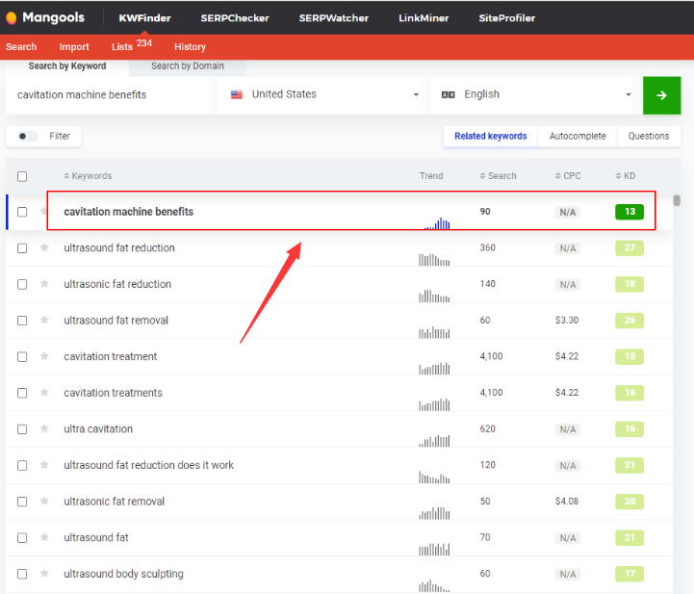Image resolution: width=694 pixels, height=594 pixels.
Task: Click the '$4.08' CPC value
Action: pyautogui.click(x=567, y=501)
